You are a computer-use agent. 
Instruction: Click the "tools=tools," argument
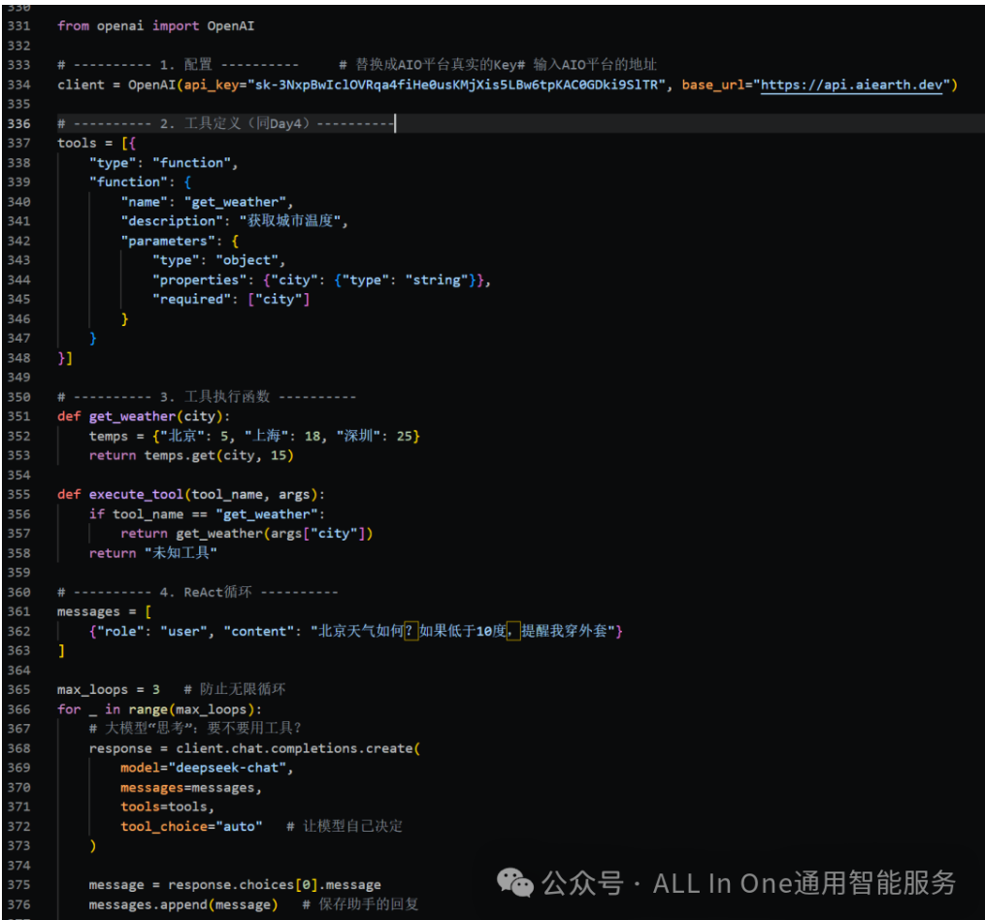click(x=167, y=806)
